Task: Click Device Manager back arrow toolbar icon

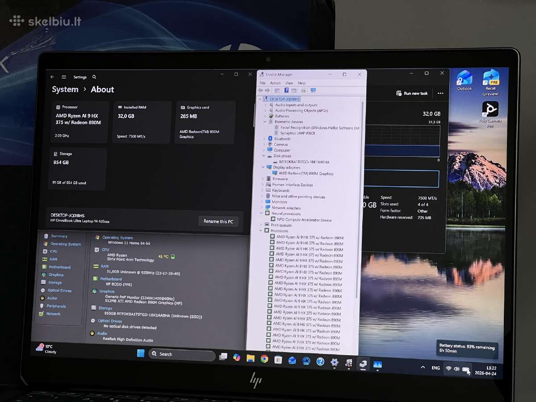Action: (260, 90)
